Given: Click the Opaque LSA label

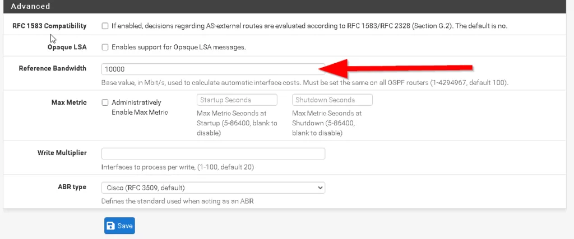Looking at the screenshot, I should click(67, 47).
